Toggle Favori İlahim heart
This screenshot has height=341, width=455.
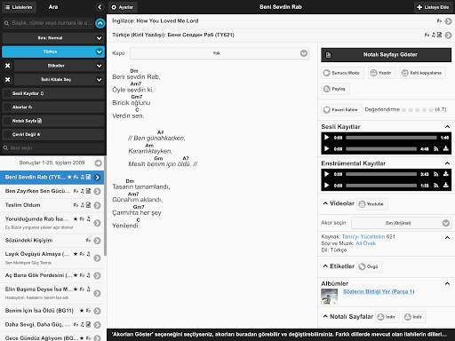[x=340, y=110]
